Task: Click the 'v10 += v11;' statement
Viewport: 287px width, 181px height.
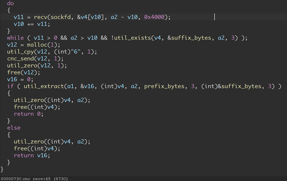Action: coord(32,24)
